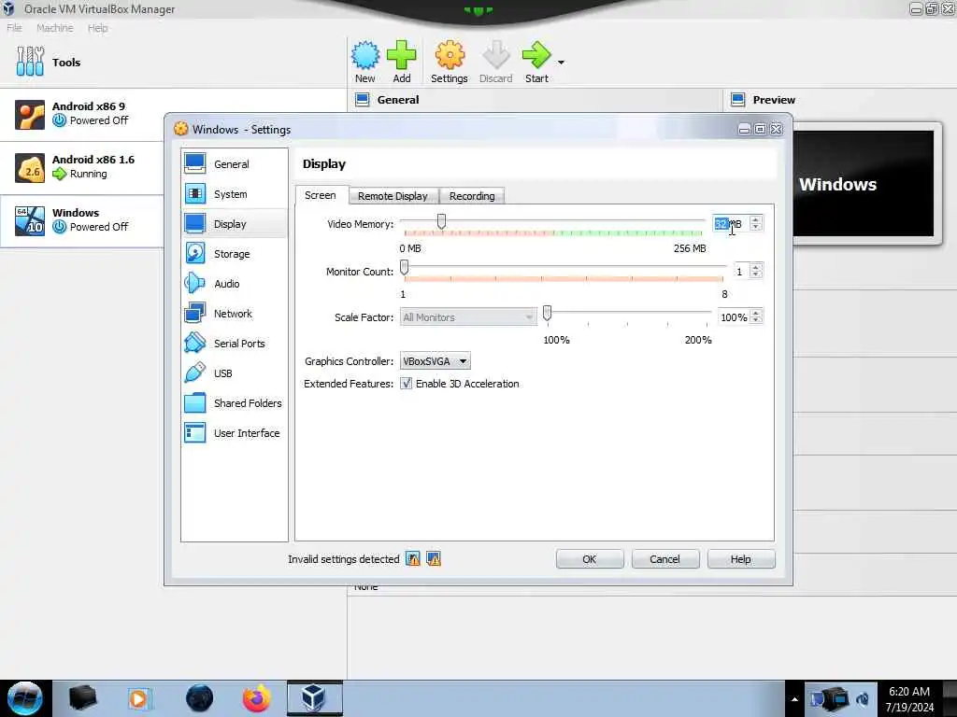This screenshot has width=957, height=717.
Task: Click the Scale Factor slider handle
Action: point(547,313)
